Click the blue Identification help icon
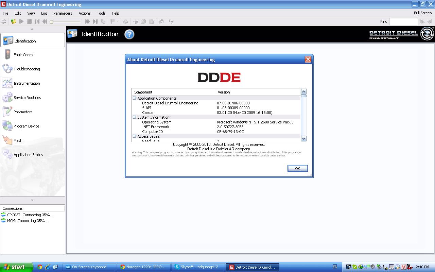 point(129,34)
